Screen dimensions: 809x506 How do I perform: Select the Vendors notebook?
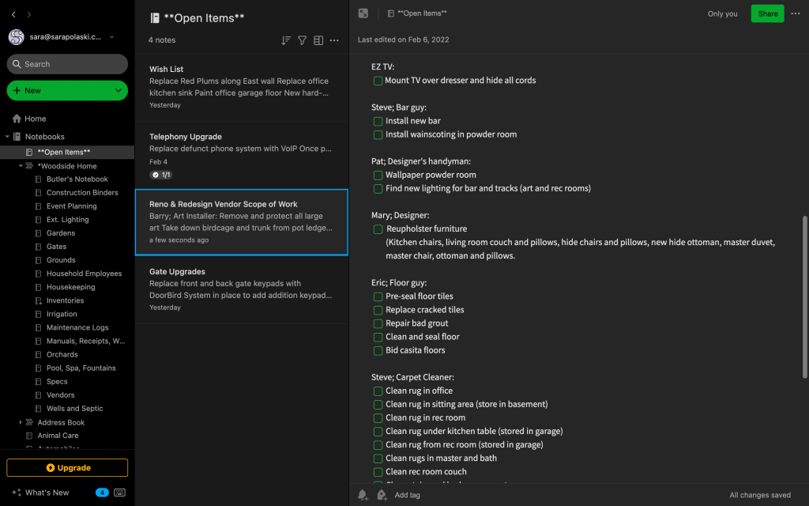(60, 395)
